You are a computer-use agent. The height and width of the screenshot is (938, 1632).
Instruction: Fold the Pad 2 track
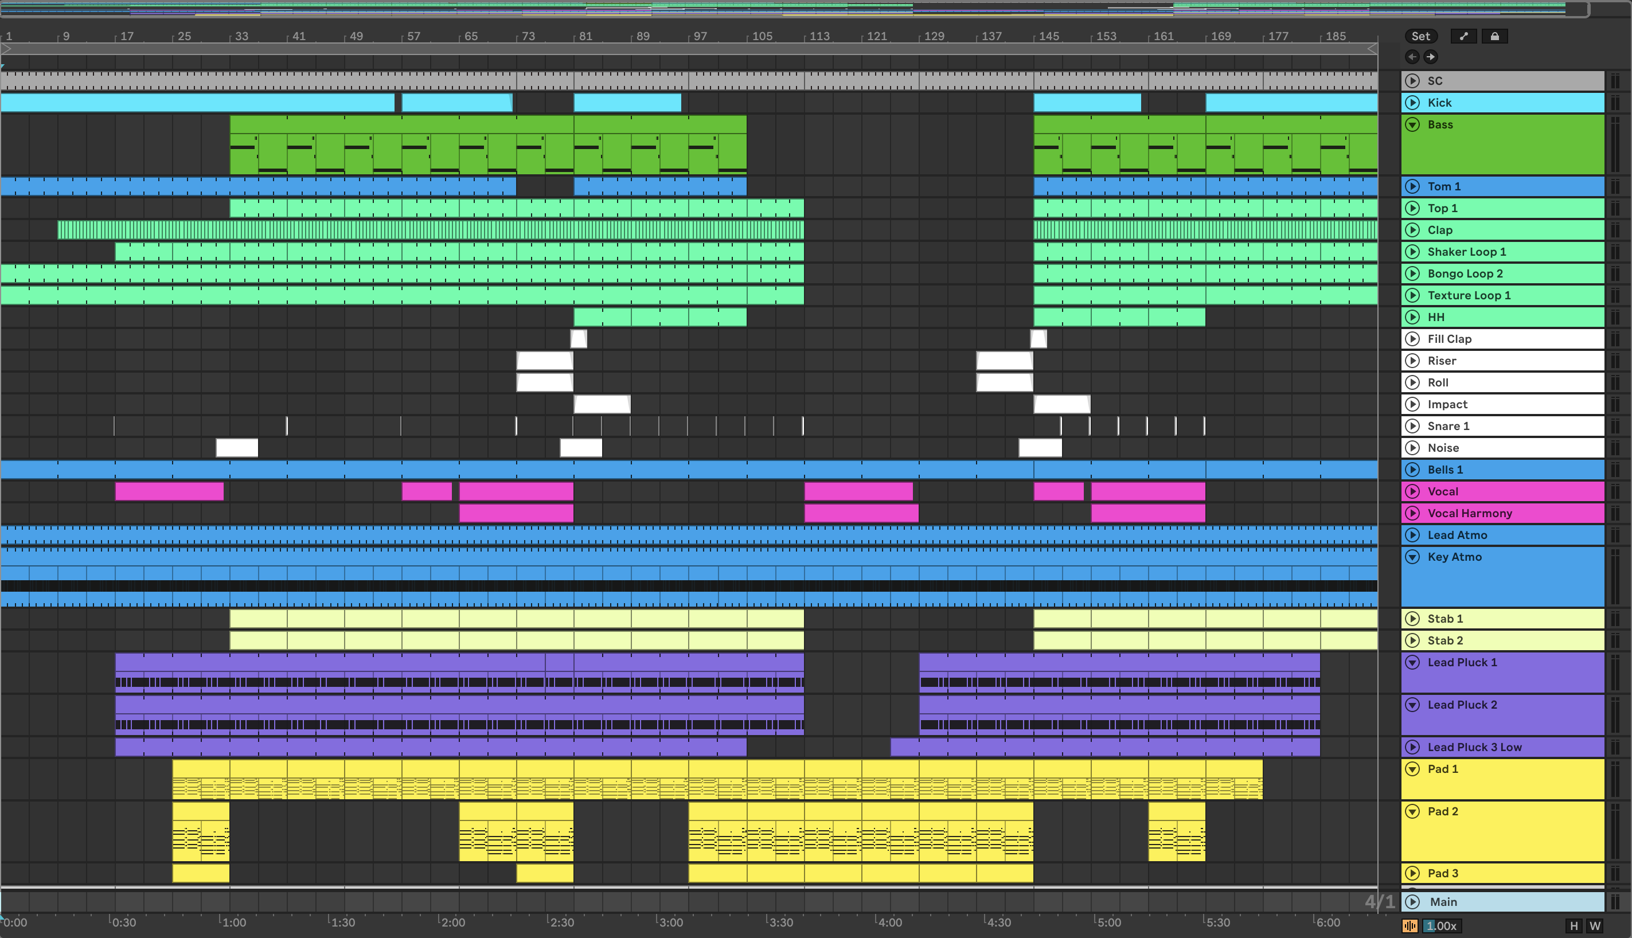[x=1412, y=811]
